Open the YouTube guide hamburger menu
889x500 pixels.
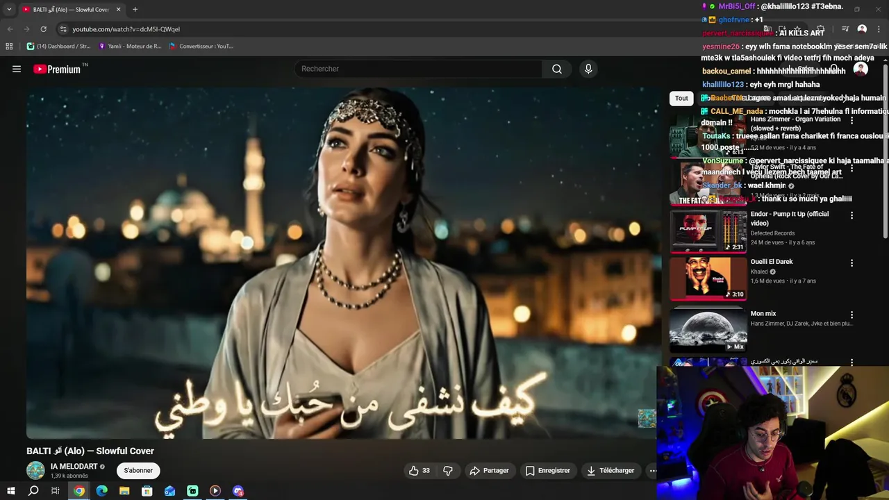[17, 69]
